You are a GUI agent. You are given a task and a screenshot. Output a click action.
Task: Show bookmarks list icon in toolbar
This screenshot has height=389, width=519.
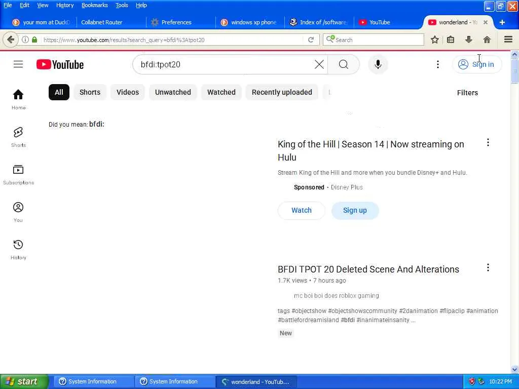click(451, 40)
